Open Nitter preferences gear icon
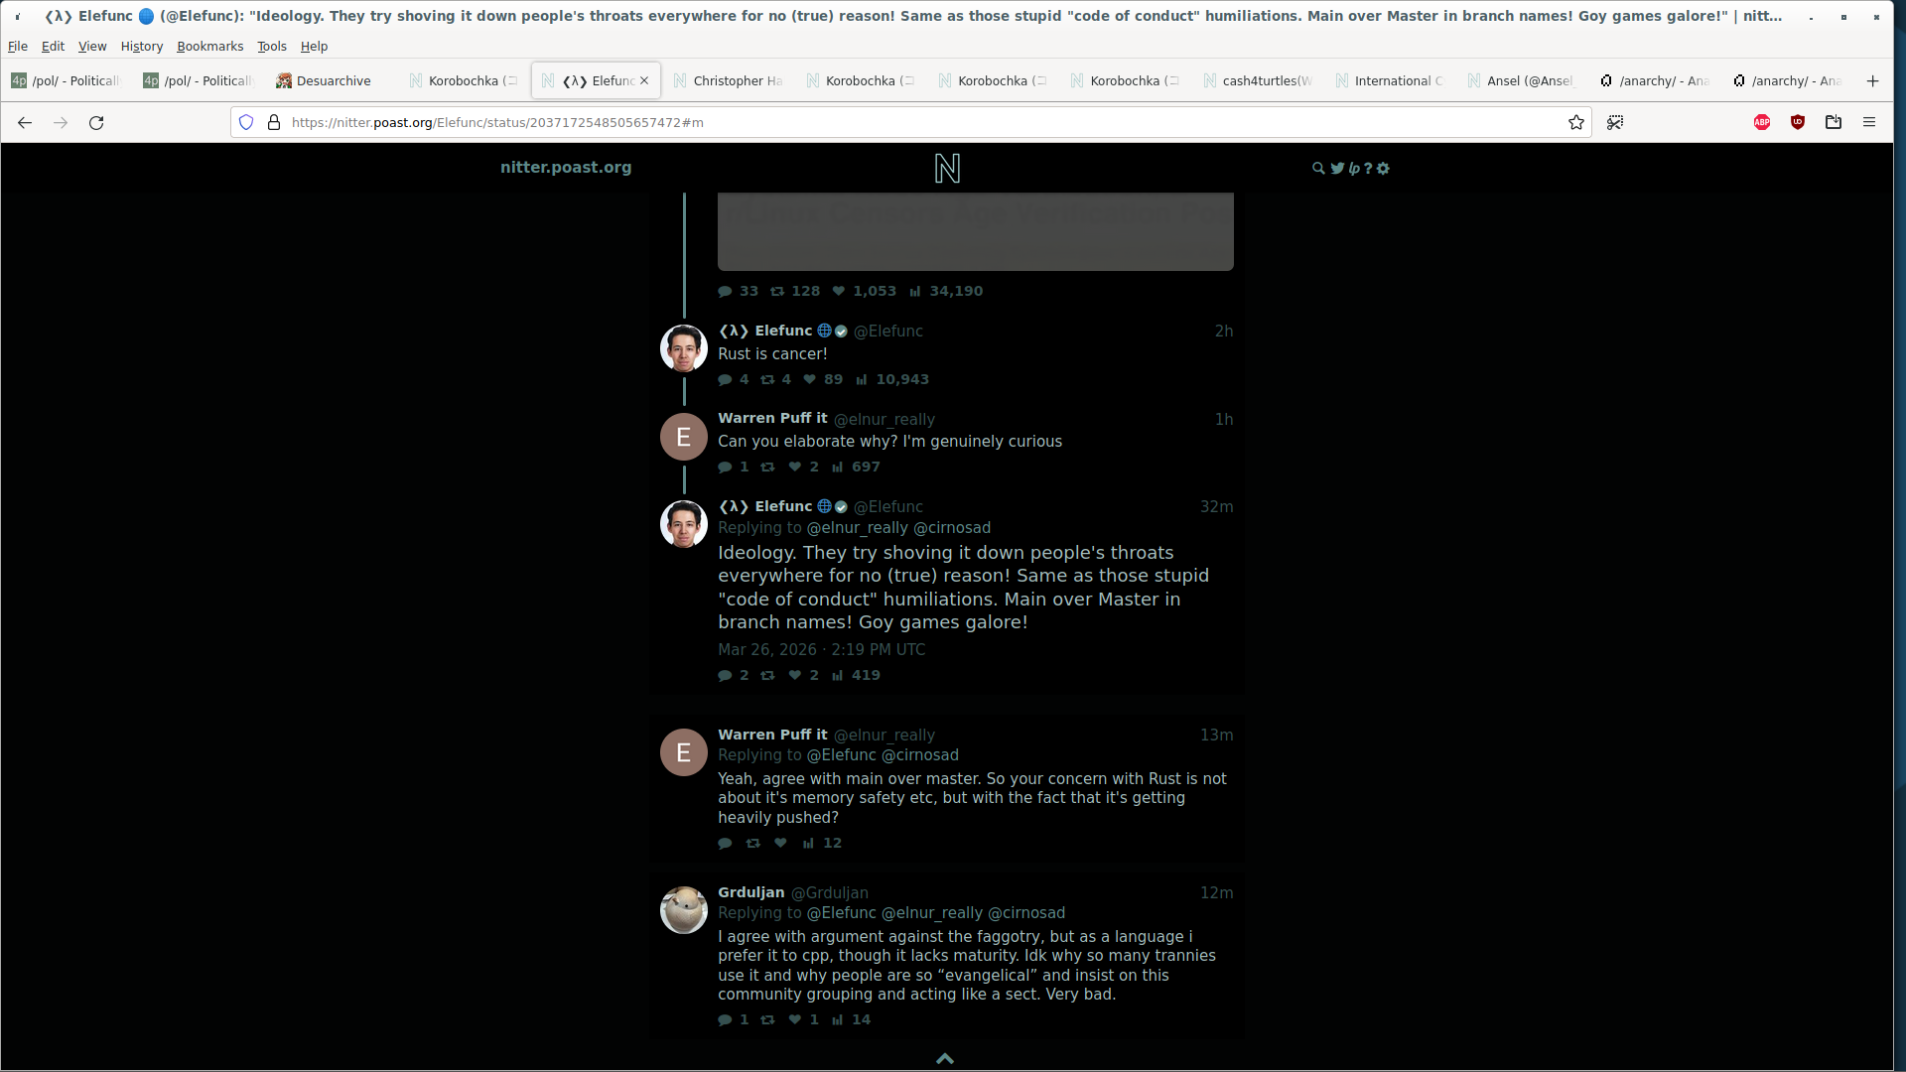This screenshot has height=1072, width=1906. [1383, 169]
